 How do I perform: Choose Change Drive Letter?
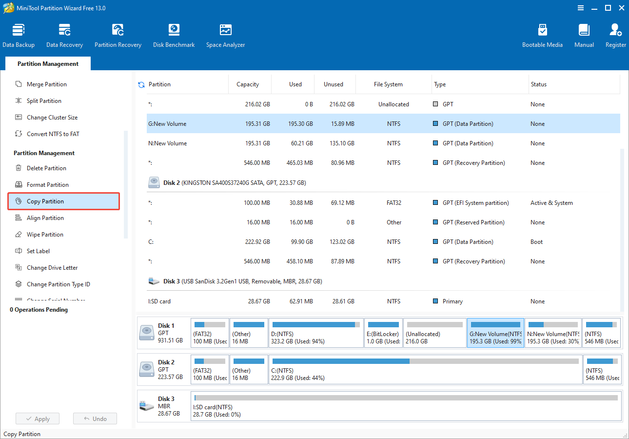52,267
